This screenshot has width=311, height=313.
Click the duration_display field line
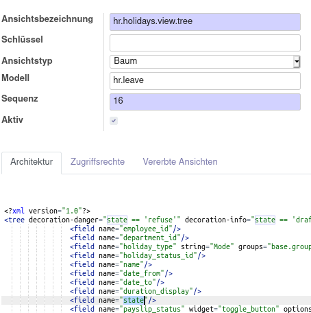[136, 291]
